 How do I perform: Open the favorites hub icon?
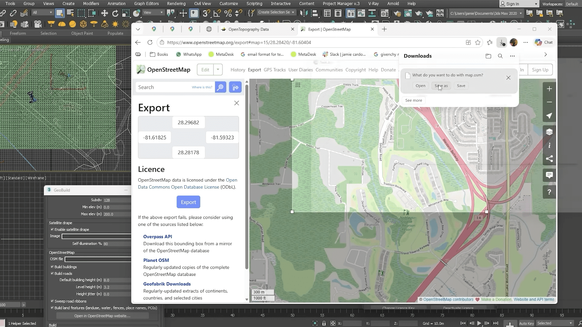click(490, 42)
